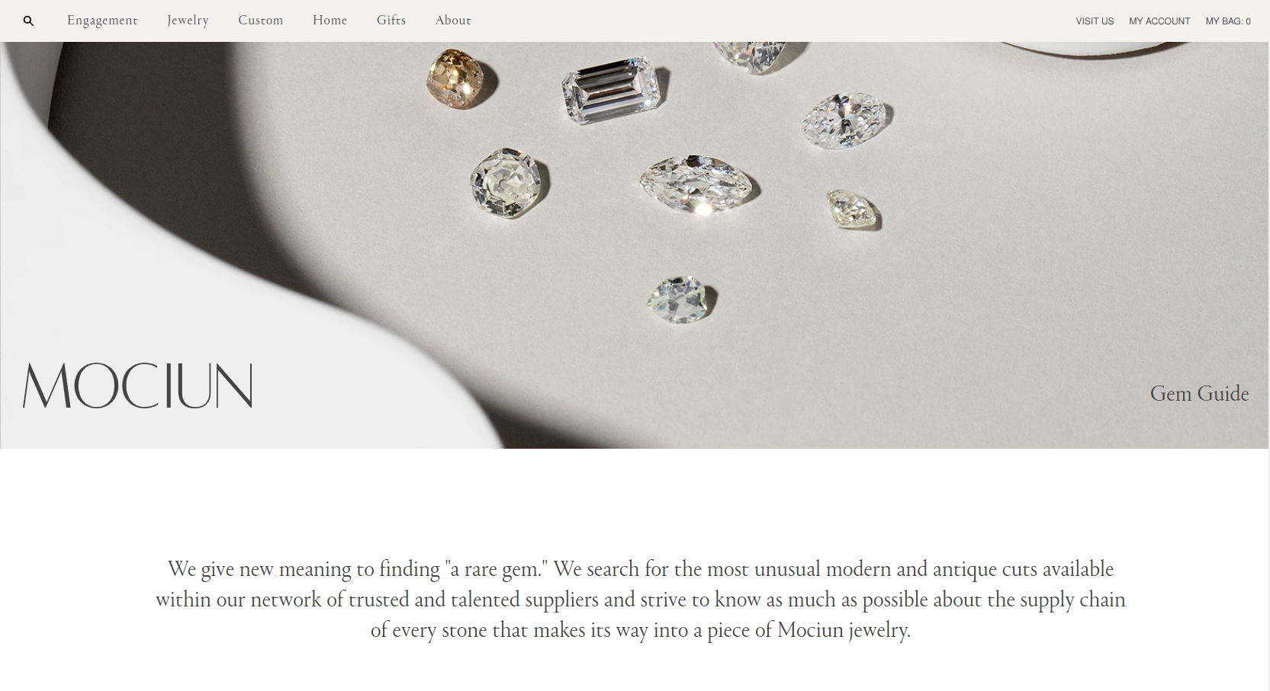Image resolution: width=1270 pixels, height=691 pixels.
Task: Click the emerald-cut diamond in banner
Action: (612, 90)
